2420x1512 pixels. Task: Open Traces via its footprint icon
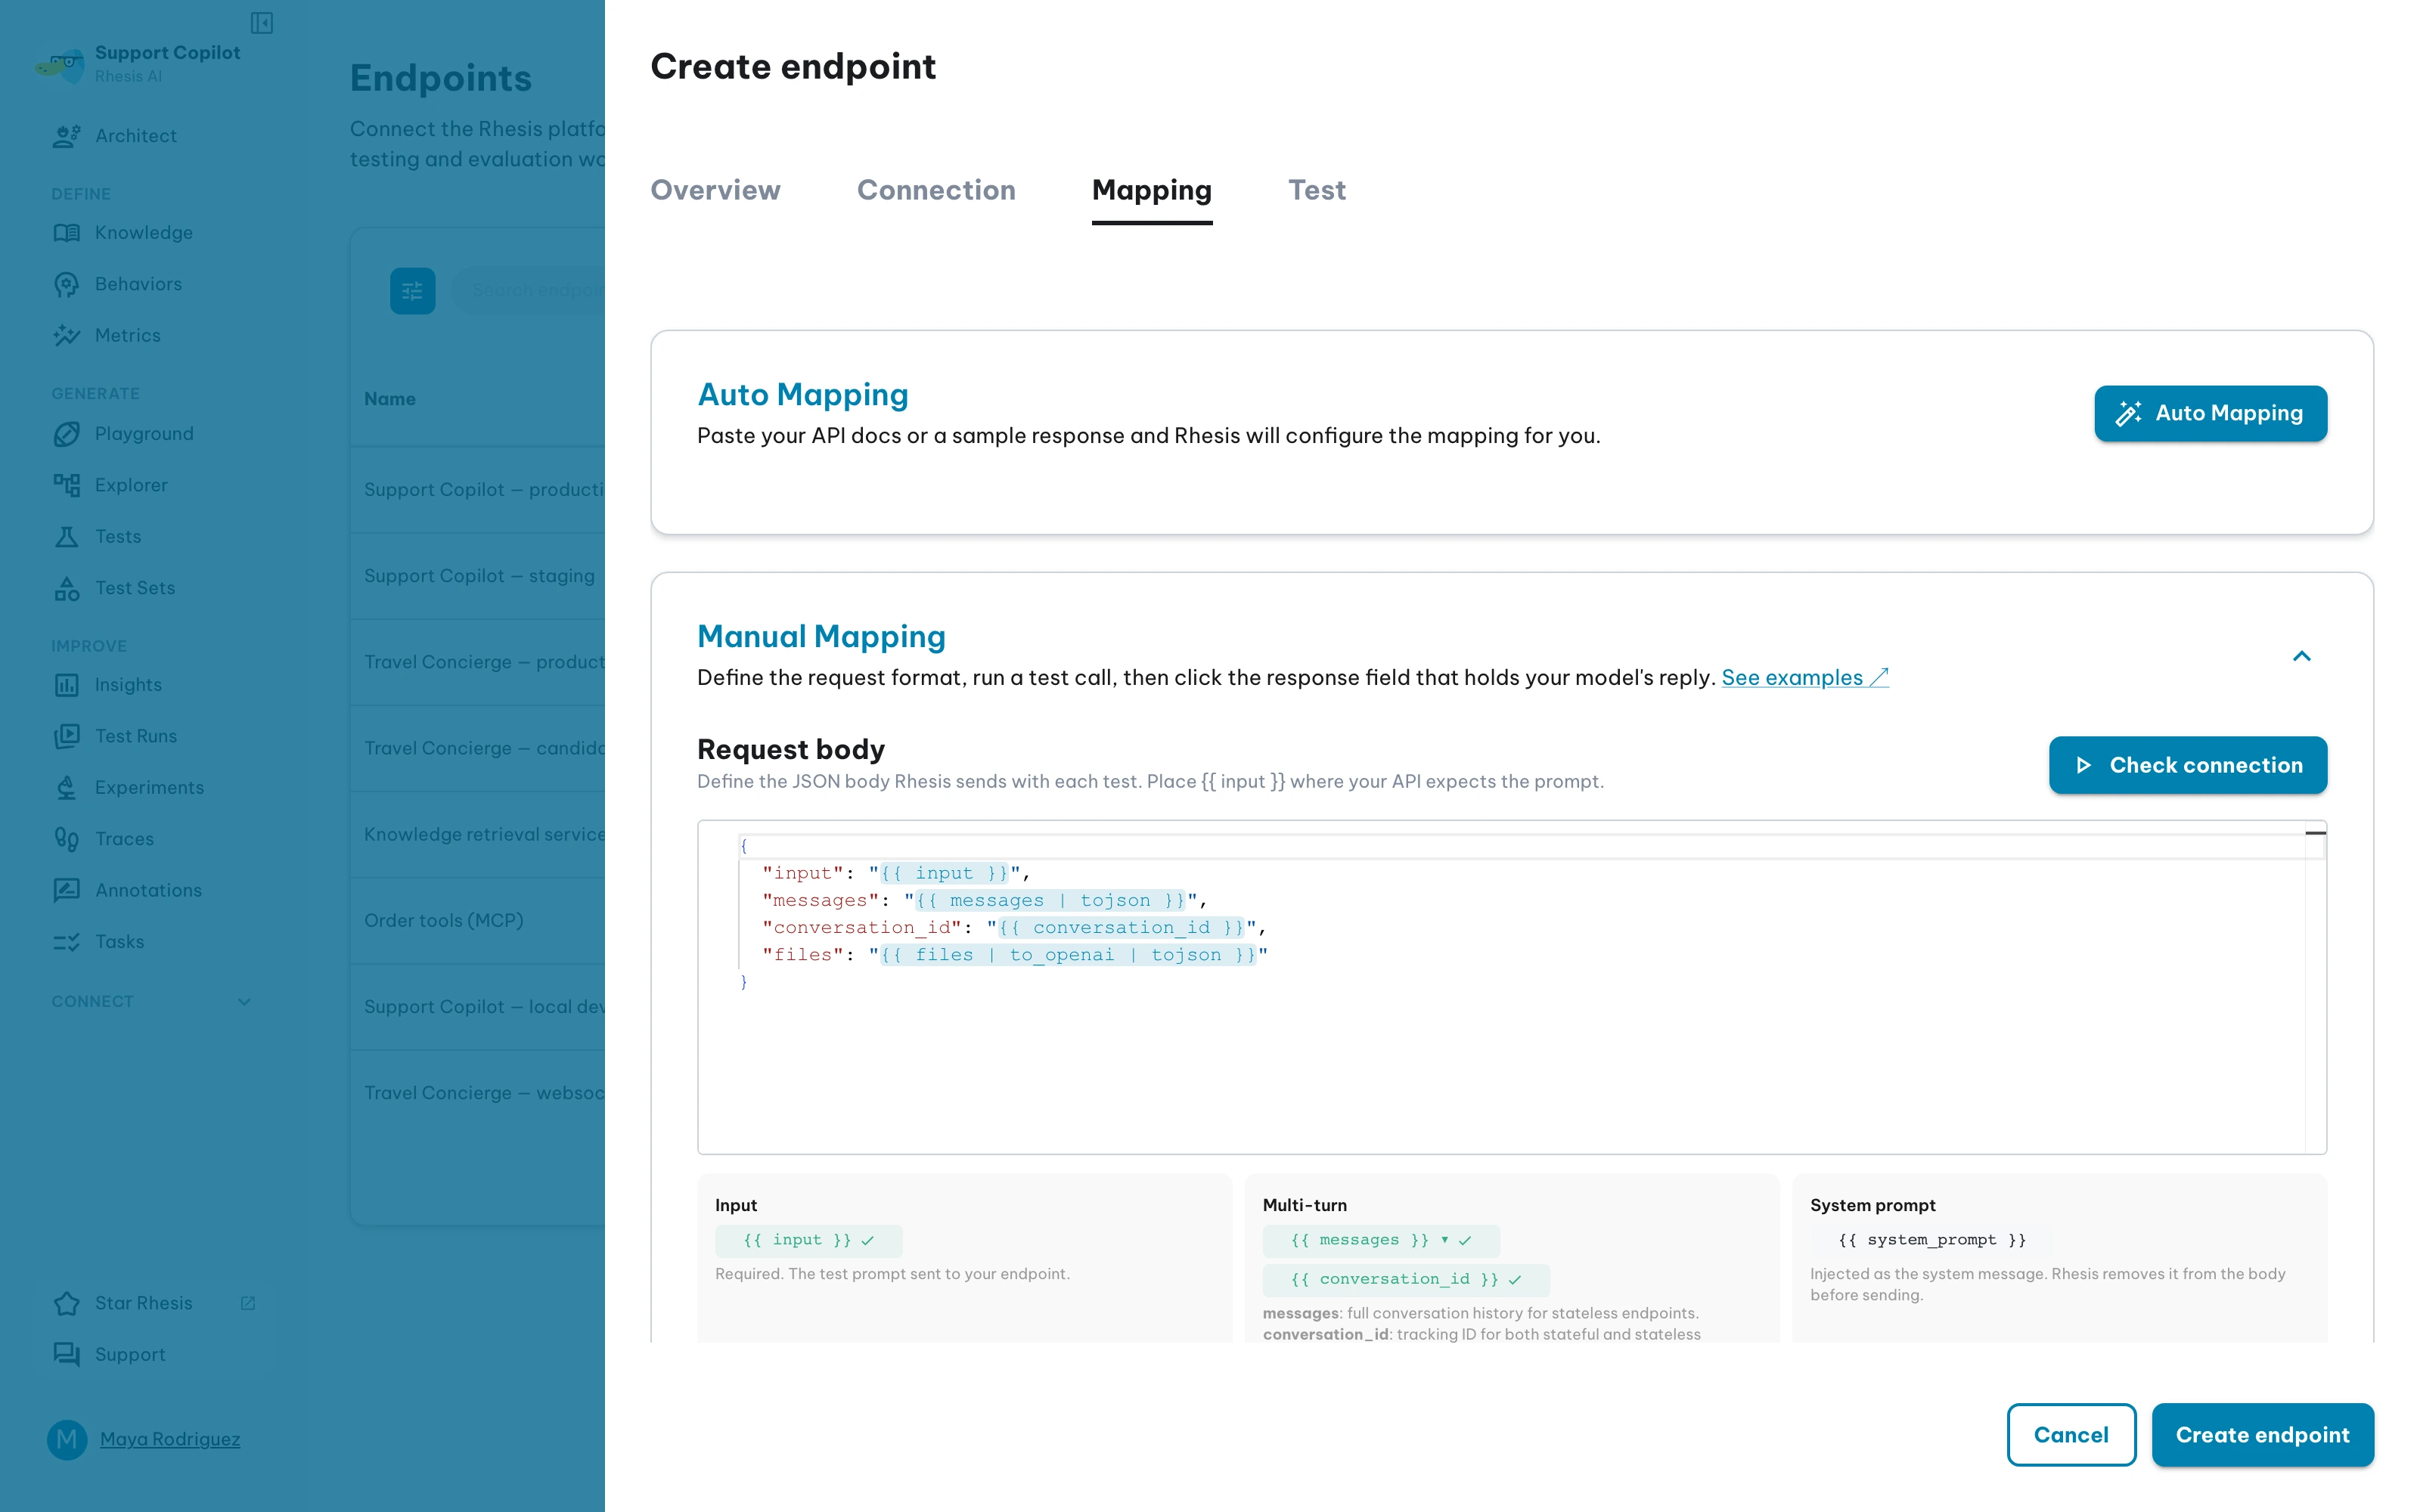(67, 839)
